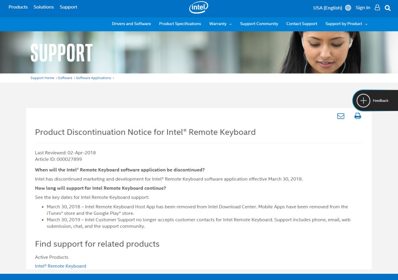398x280 pixels.
Task: Click the Intel logo
Action: pos(199,7)
